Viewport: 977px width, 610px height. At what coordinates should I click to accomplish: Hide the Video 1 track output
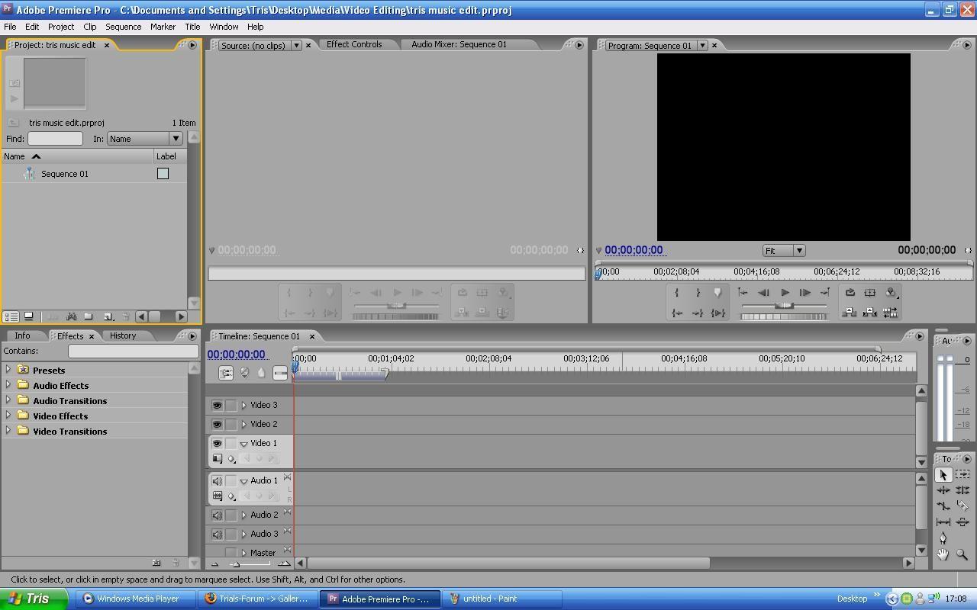[x=217, y=444]
